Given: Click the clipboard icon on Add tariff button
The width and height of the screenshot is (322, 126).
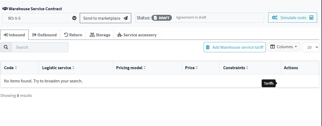Looking at the screenshot, I should 208,47.
